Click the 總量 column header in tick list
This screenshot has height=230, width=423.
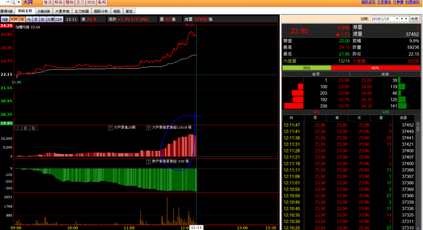coord(403,118)
